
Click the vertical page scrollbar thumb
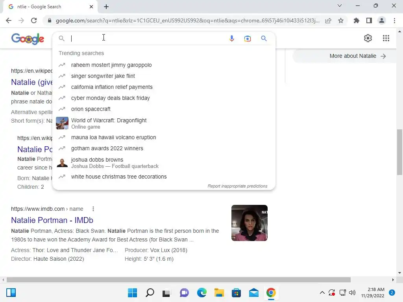coord(399,152)
